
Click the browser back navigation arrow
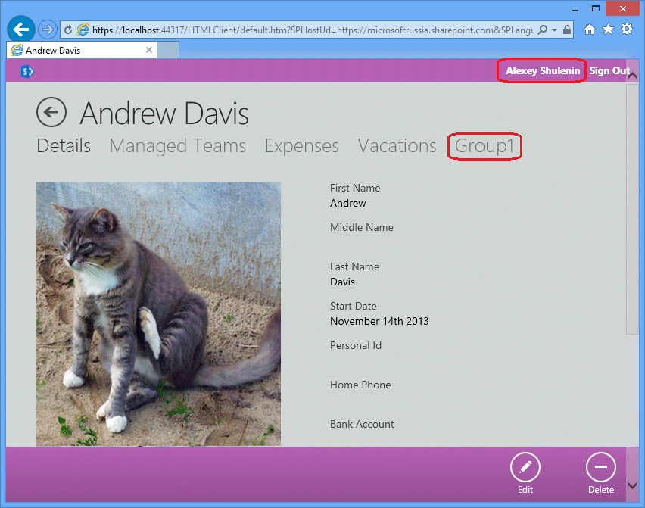[x=20, y=29]
